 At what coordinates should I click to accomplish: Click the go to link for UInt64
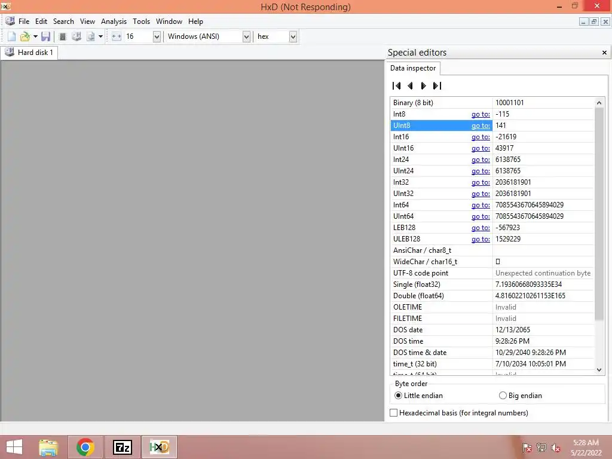click(481, 216)
